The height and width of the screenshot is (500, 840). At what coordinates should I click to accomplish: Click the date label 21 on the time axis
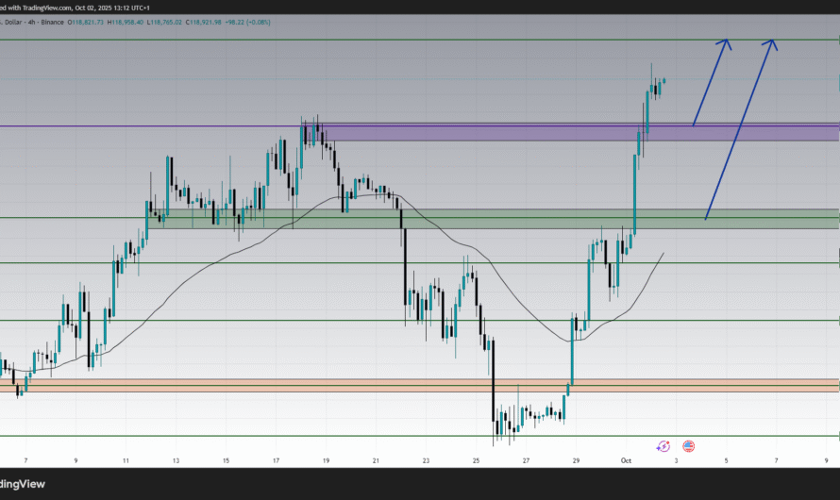(x=376, y=460)
